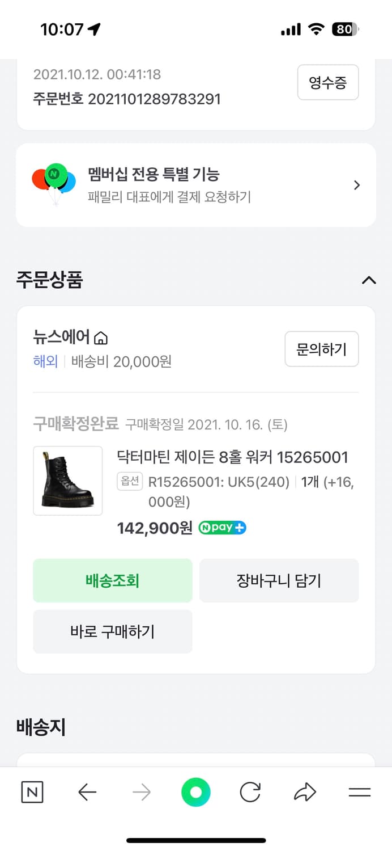The height and width of the screenshot is (851, 392).
Task: Share this order via the share icon
Action: (304, 793)
